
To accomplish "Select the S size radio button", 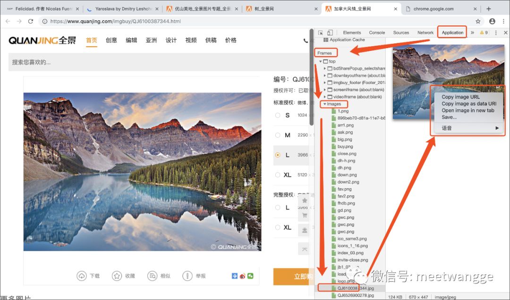I will [278, 115].
